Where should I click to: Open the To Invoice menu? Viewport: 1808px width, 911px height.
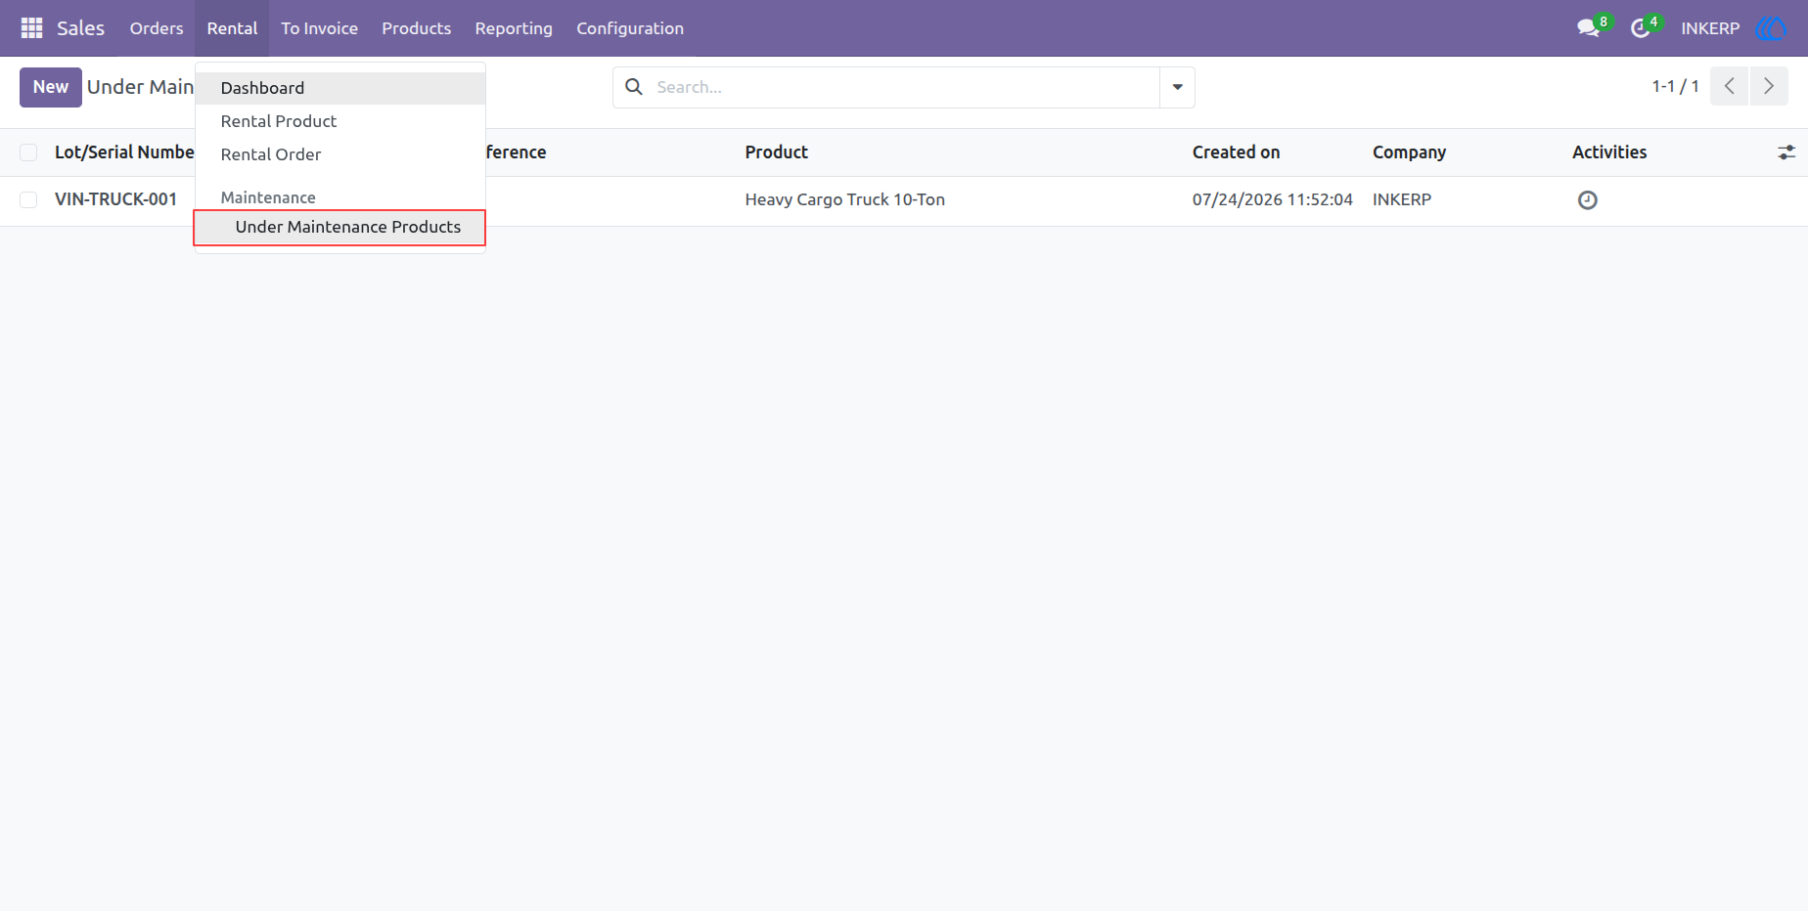click(x=319, y=28)
